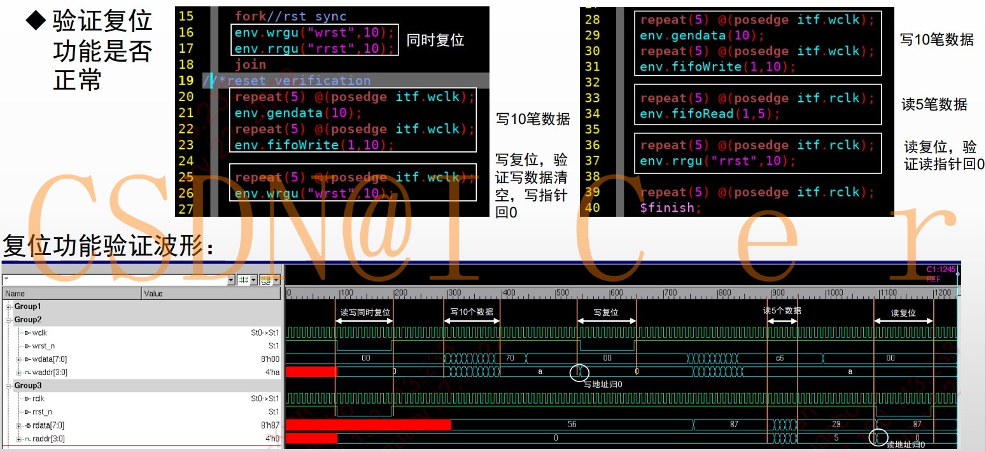Click the port icon beside rrst_n
The height and width of the screenshot is (452, 986).
point(27,412)
